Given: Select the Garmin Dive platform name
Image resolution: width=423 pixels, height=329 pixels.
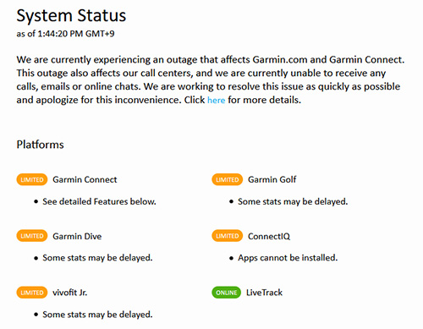Looking at the screenshot, I should pos(77,236).
